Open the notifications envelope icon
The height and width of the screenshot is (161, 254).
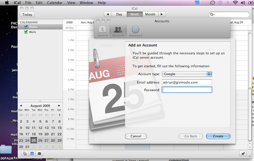tap(39, 154)
